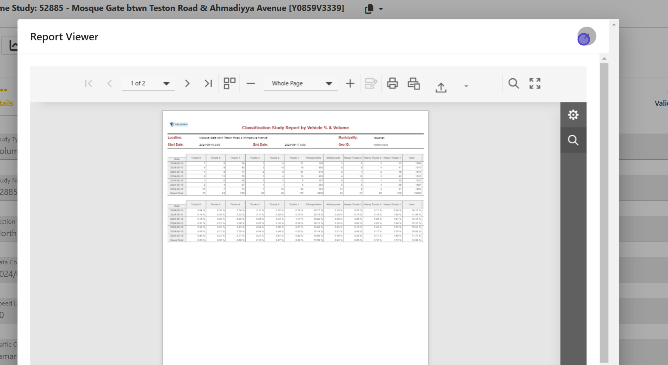Click the export report upload icon
This screenshot has height=365, width=668.
coord(441,87)
